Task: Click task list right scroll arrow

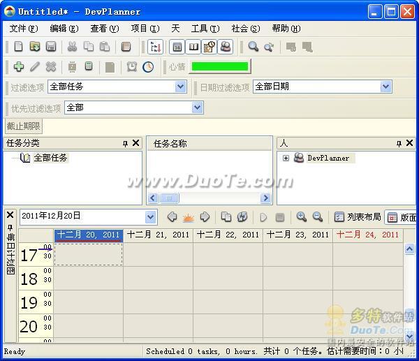Action: tap(265, 198)
